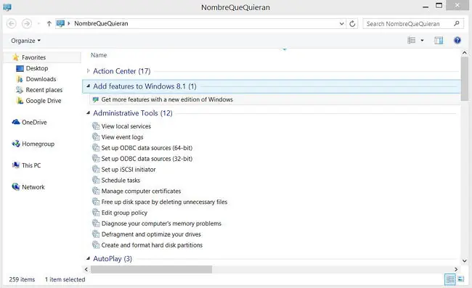The height and width of the screenshot is (288, 472).
Task: Click the magnifier search icon
Action: tap(457, 23)
